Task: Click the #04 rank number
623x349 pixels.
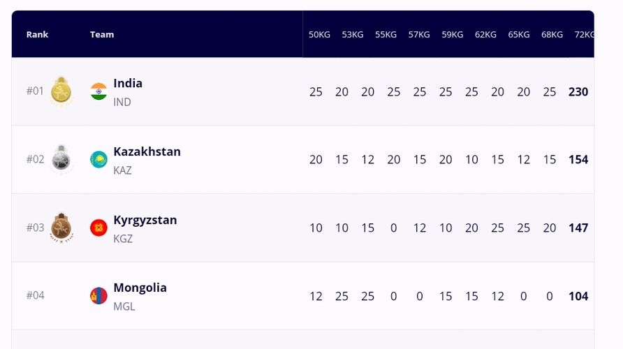Action: [35, 295]
